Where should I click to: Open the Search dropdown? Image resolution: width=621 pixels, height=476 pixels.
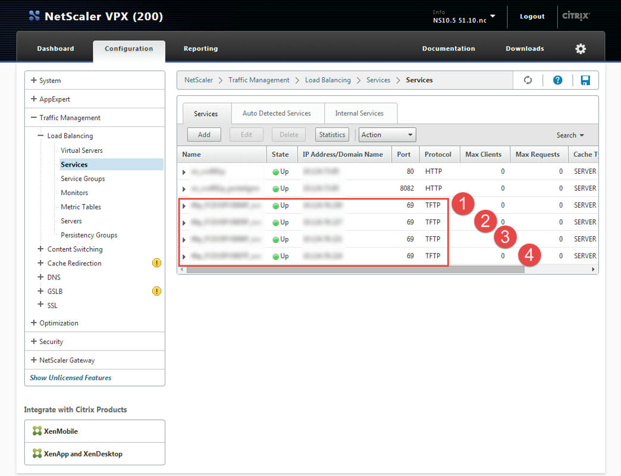(570, 135)
